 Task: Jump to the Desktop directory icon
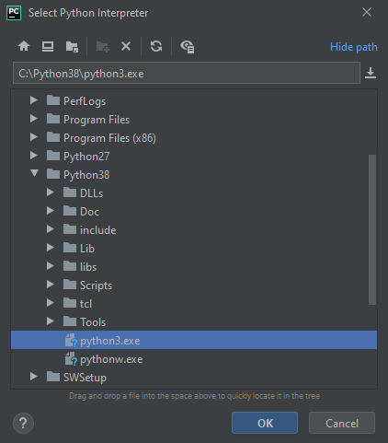click(48, 46)
